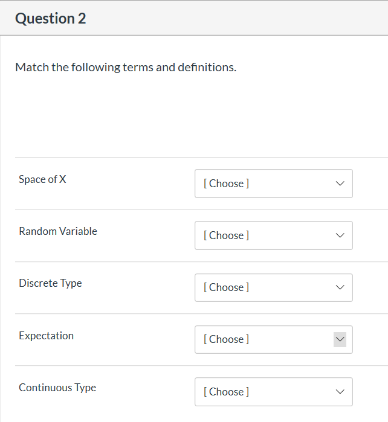Screen dimensions: 388x422
Task: Open the Space of X dropdown
Action: (274, 184)
